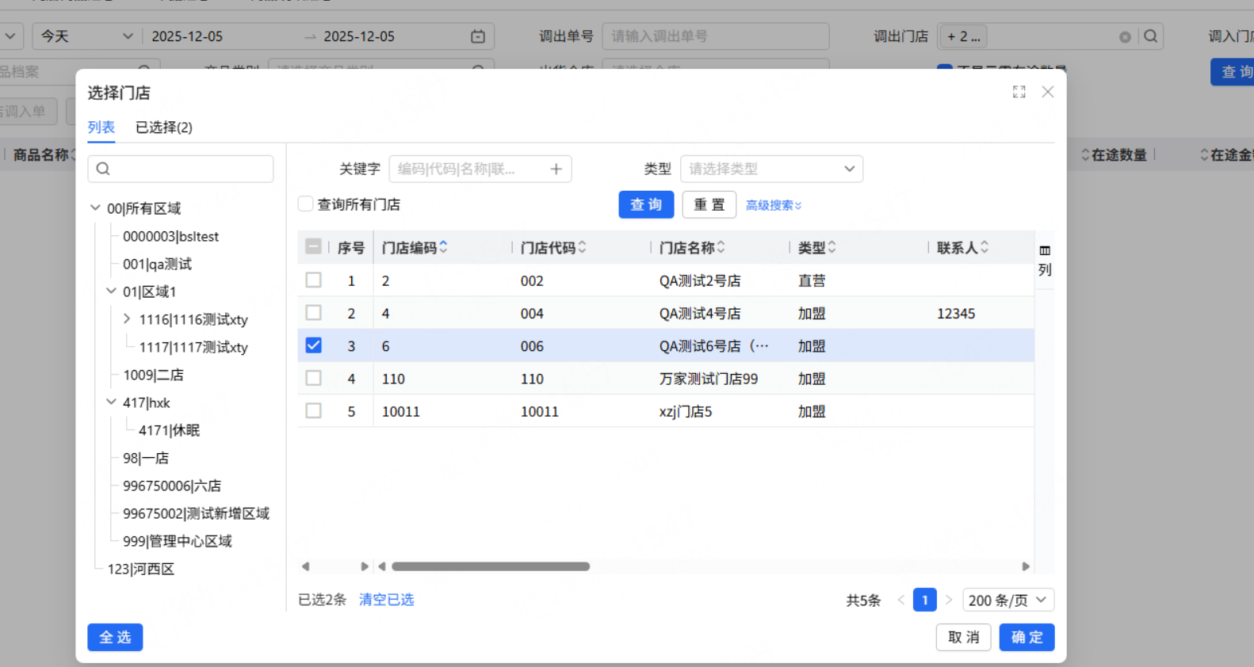
Task: Check the 查询所有门店 checkbox
Action: click(306, 204)
